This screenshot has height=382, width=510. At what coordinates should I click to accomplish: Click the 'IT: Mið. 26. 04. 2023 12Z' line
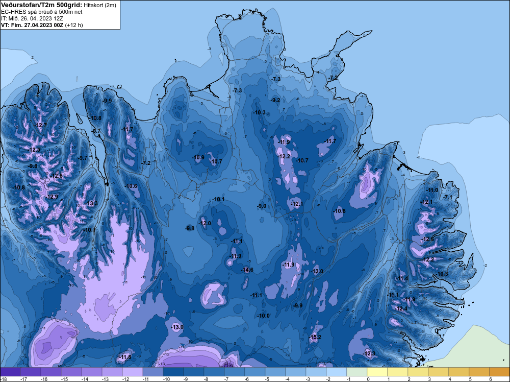[x=32, y=18]
